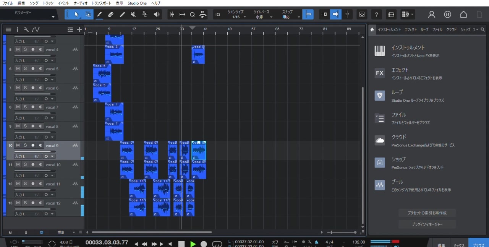
Task: Toggle autoscroll arrow button
Action: (335, 15)
